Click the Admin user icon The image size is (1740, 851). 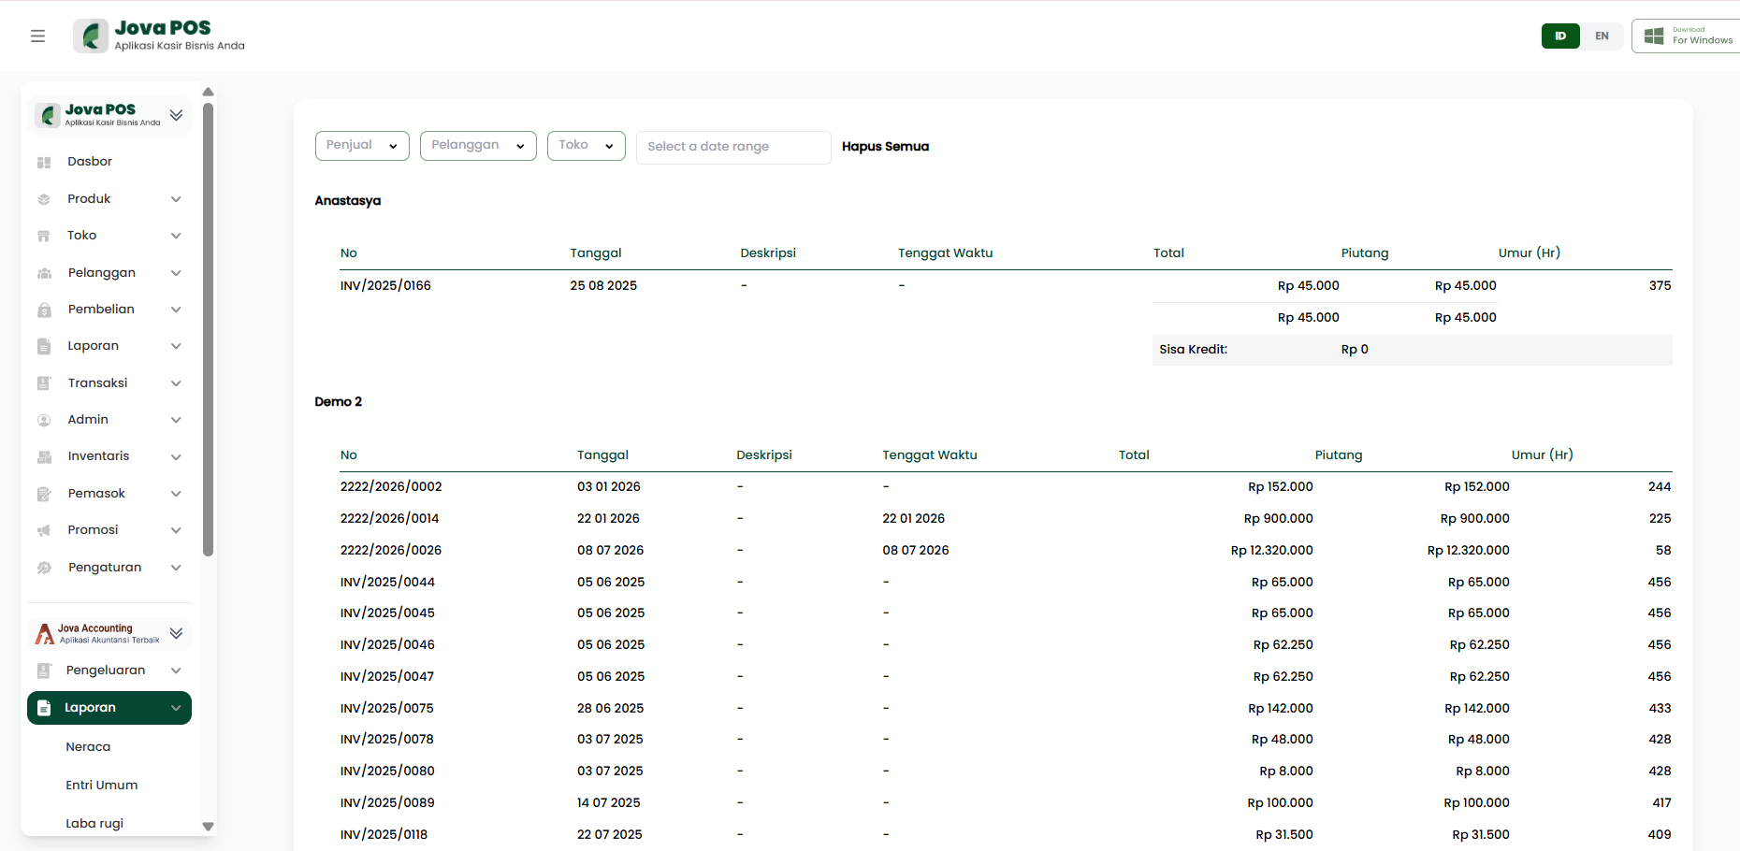point(44,420)
